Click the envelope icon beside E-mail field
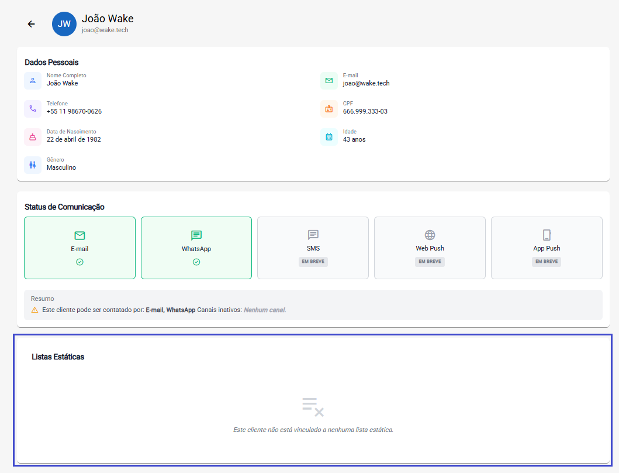The width and height of the screenshot is (619, 473). (329, 80)
